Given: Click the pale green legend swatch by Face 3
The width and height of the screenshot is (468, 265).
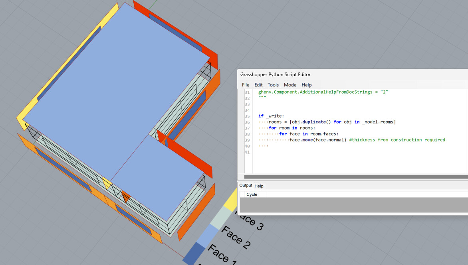Looking at the screenshot, I should 221,218.
